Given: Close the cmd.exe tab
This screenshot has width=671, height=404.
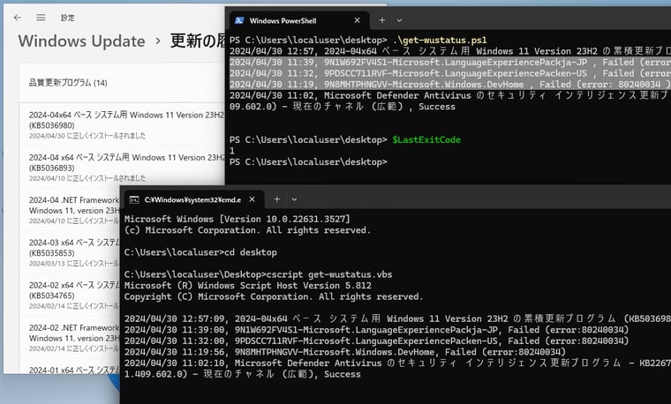Looking at the screenshot, I should [252, 199].
